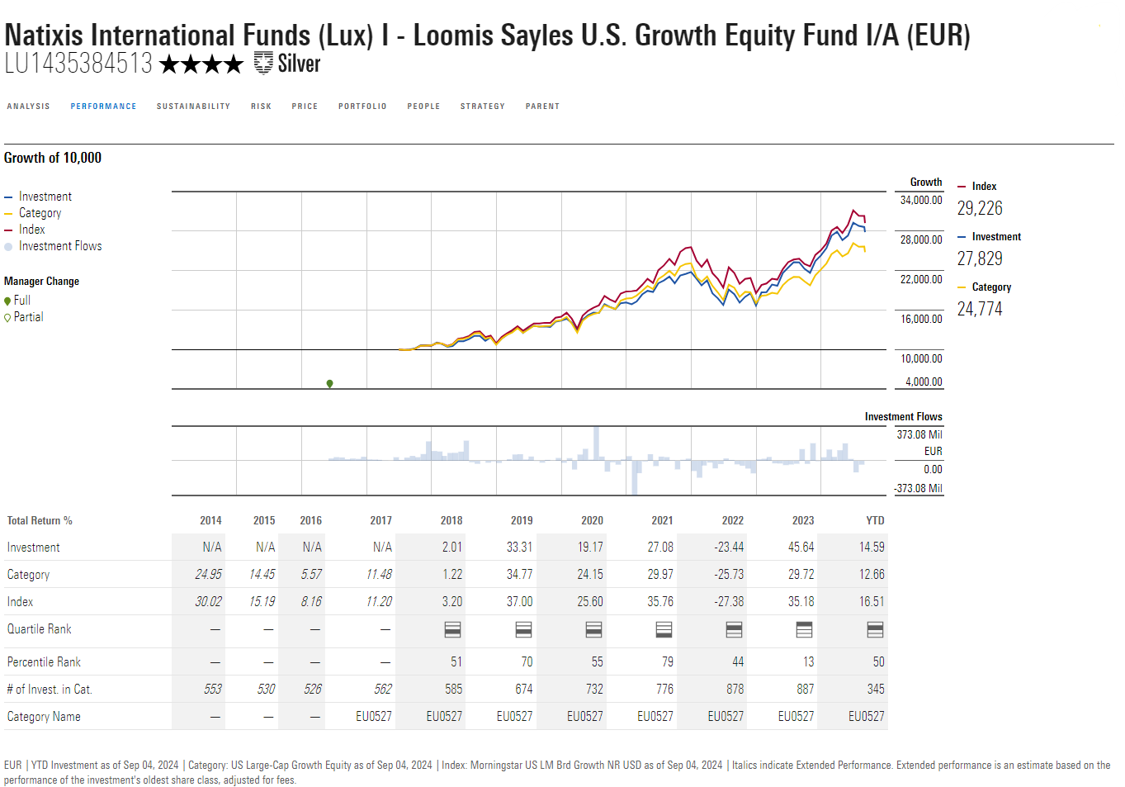The height and width of the screenshot is (787, 1125).
Task: Click the Category growth value 24,774
Action: [x=980, y=309]
